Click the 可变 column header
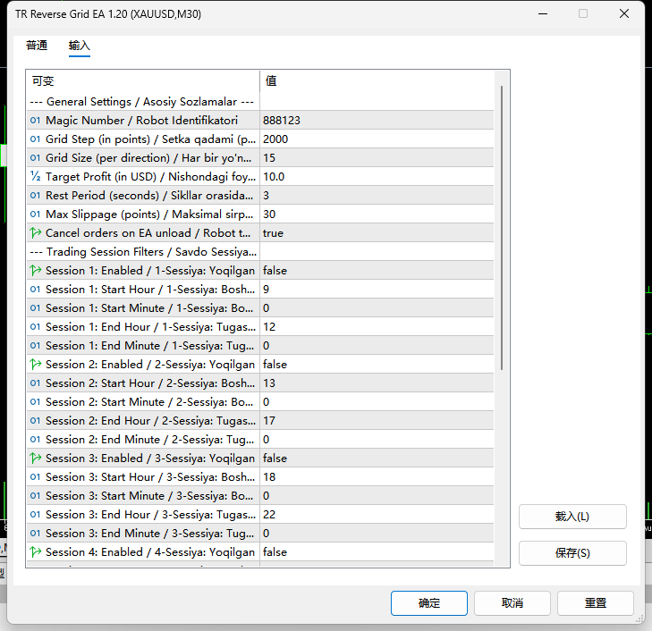Screen dimensions: 652x631 [x=143, y=81]
